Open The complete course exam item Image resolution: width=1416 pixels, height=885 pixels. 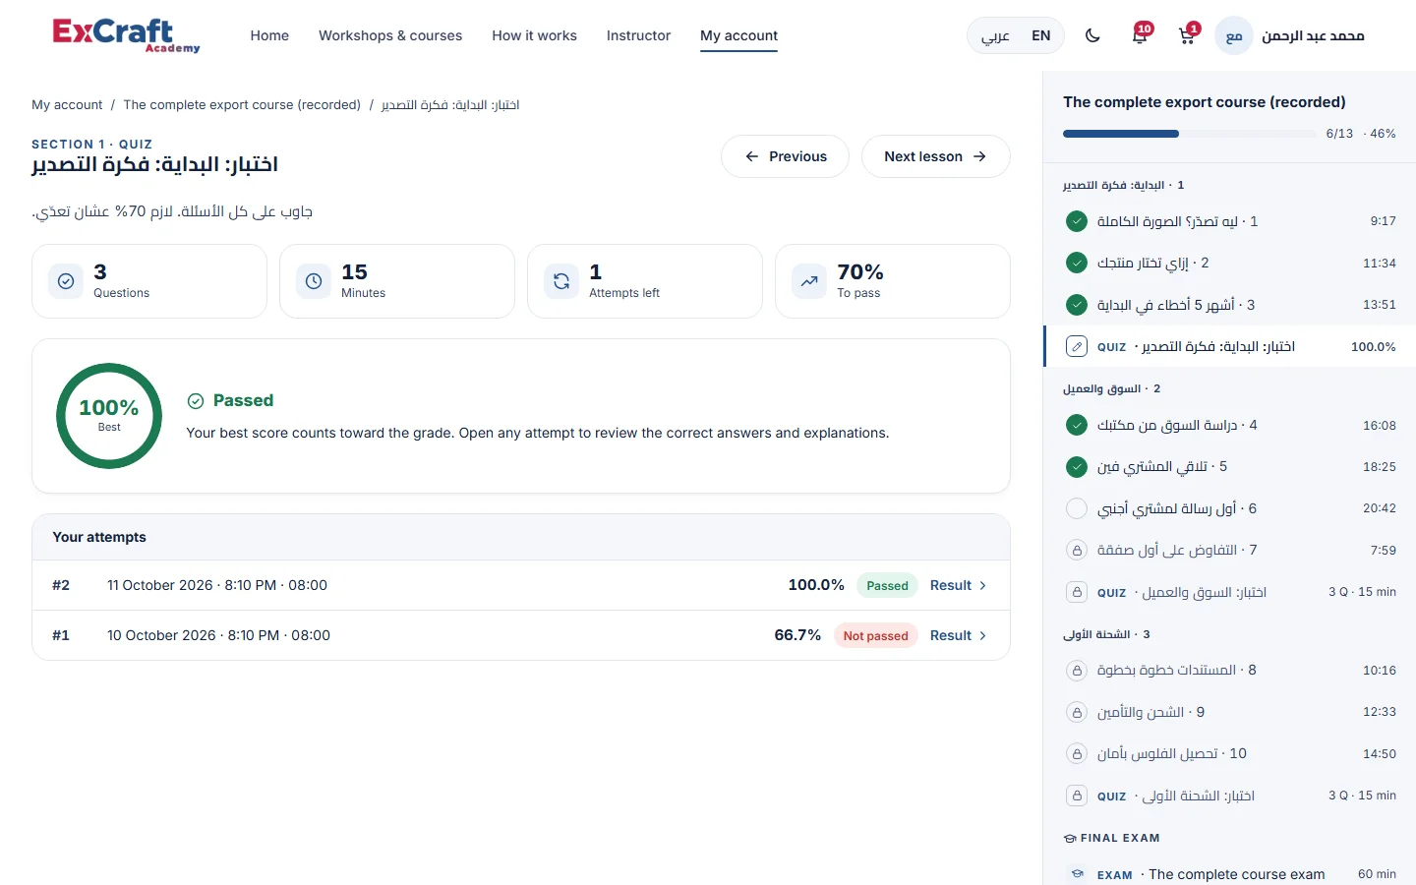(1229, 874)
